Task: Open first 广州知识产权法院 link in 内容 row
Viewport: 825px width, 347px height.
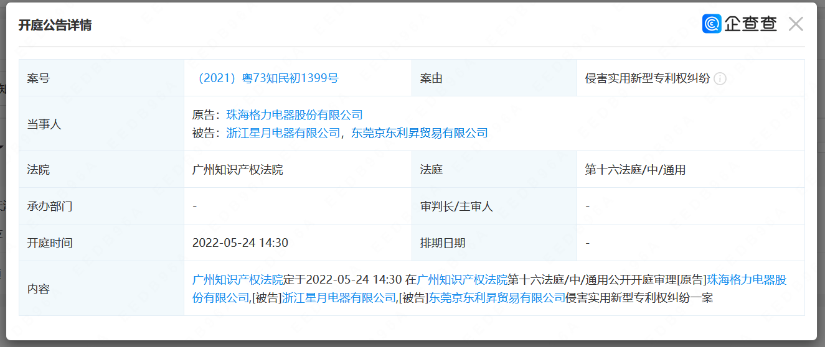Action: click(x=238, y=280)
